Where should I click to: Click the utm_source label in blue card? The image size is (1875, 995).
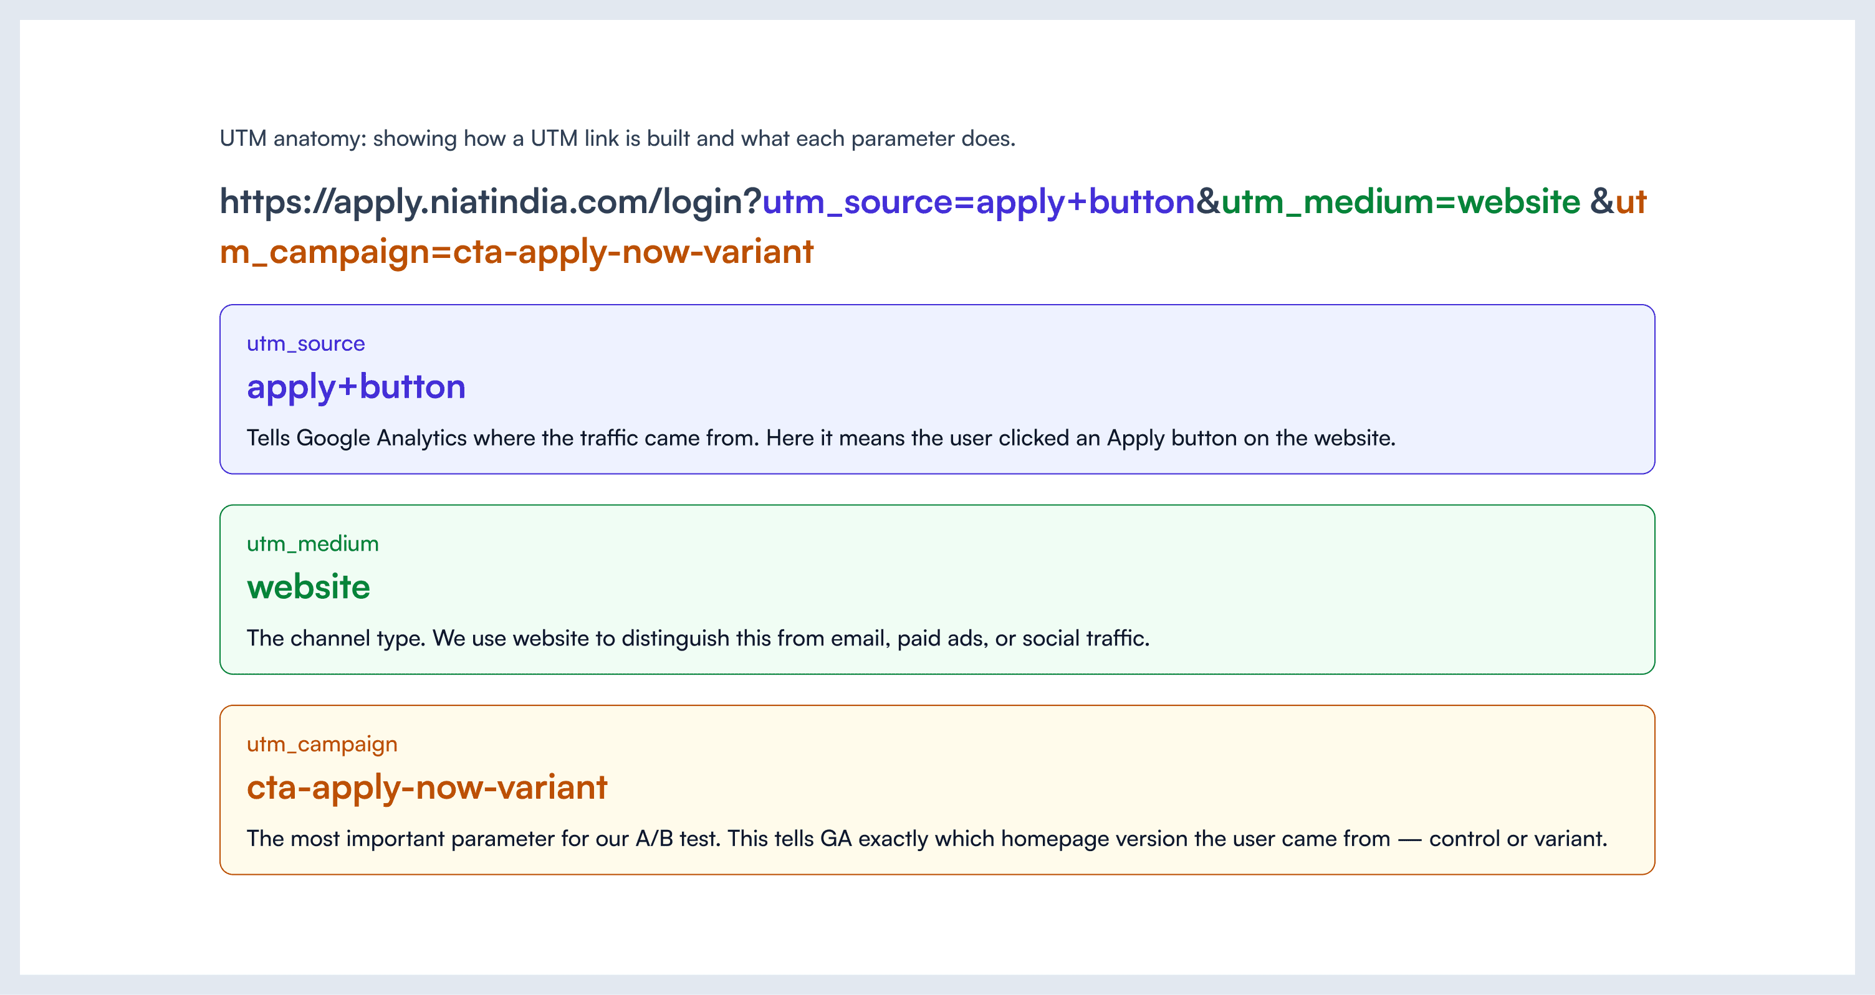(305, 343)
